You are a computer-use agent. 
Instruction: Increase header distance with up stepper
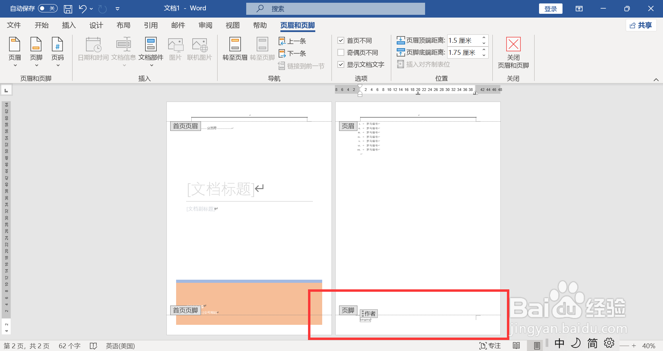(484, 38)
